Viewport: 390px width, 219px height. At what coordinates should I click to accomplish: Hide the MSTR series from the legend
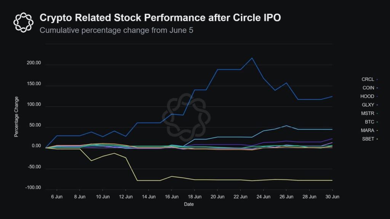368,113
